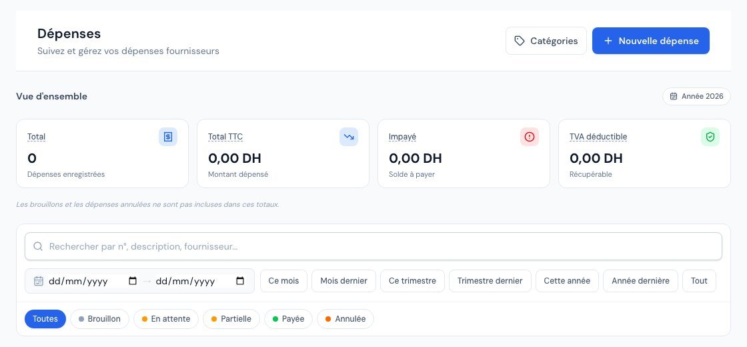Click the calendar icon left of start date

point(39,281)
